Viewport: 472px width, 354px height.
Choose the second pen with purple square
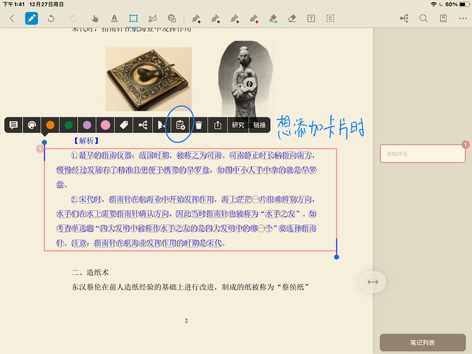pos(215,18)
